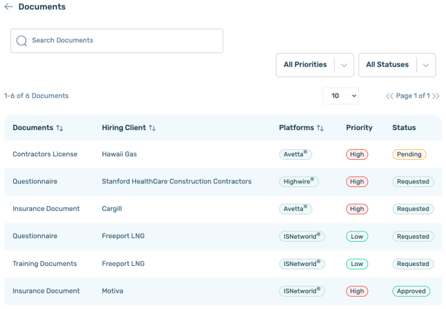
Task: Go to next page double-chevron icon
Action: pos(436,96)
